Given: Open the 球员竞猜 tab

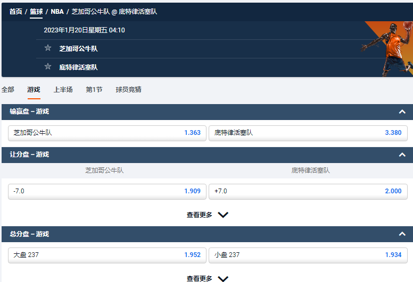Looking at the screenshot, I should (128, 90).
